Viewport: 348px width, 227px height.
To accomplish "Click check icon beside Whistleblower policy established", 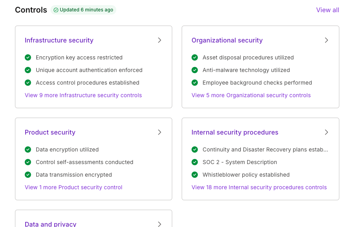I will (x=195, y=175).
